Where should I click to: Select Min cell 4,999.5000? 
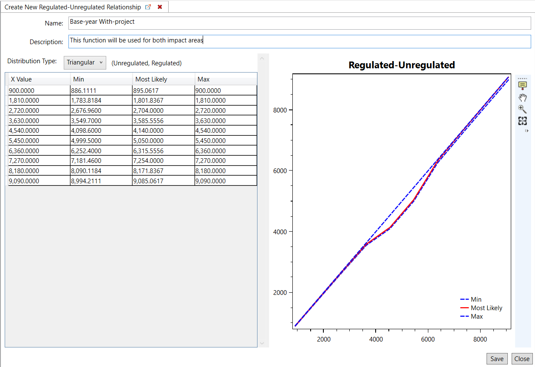pos(102,141)
